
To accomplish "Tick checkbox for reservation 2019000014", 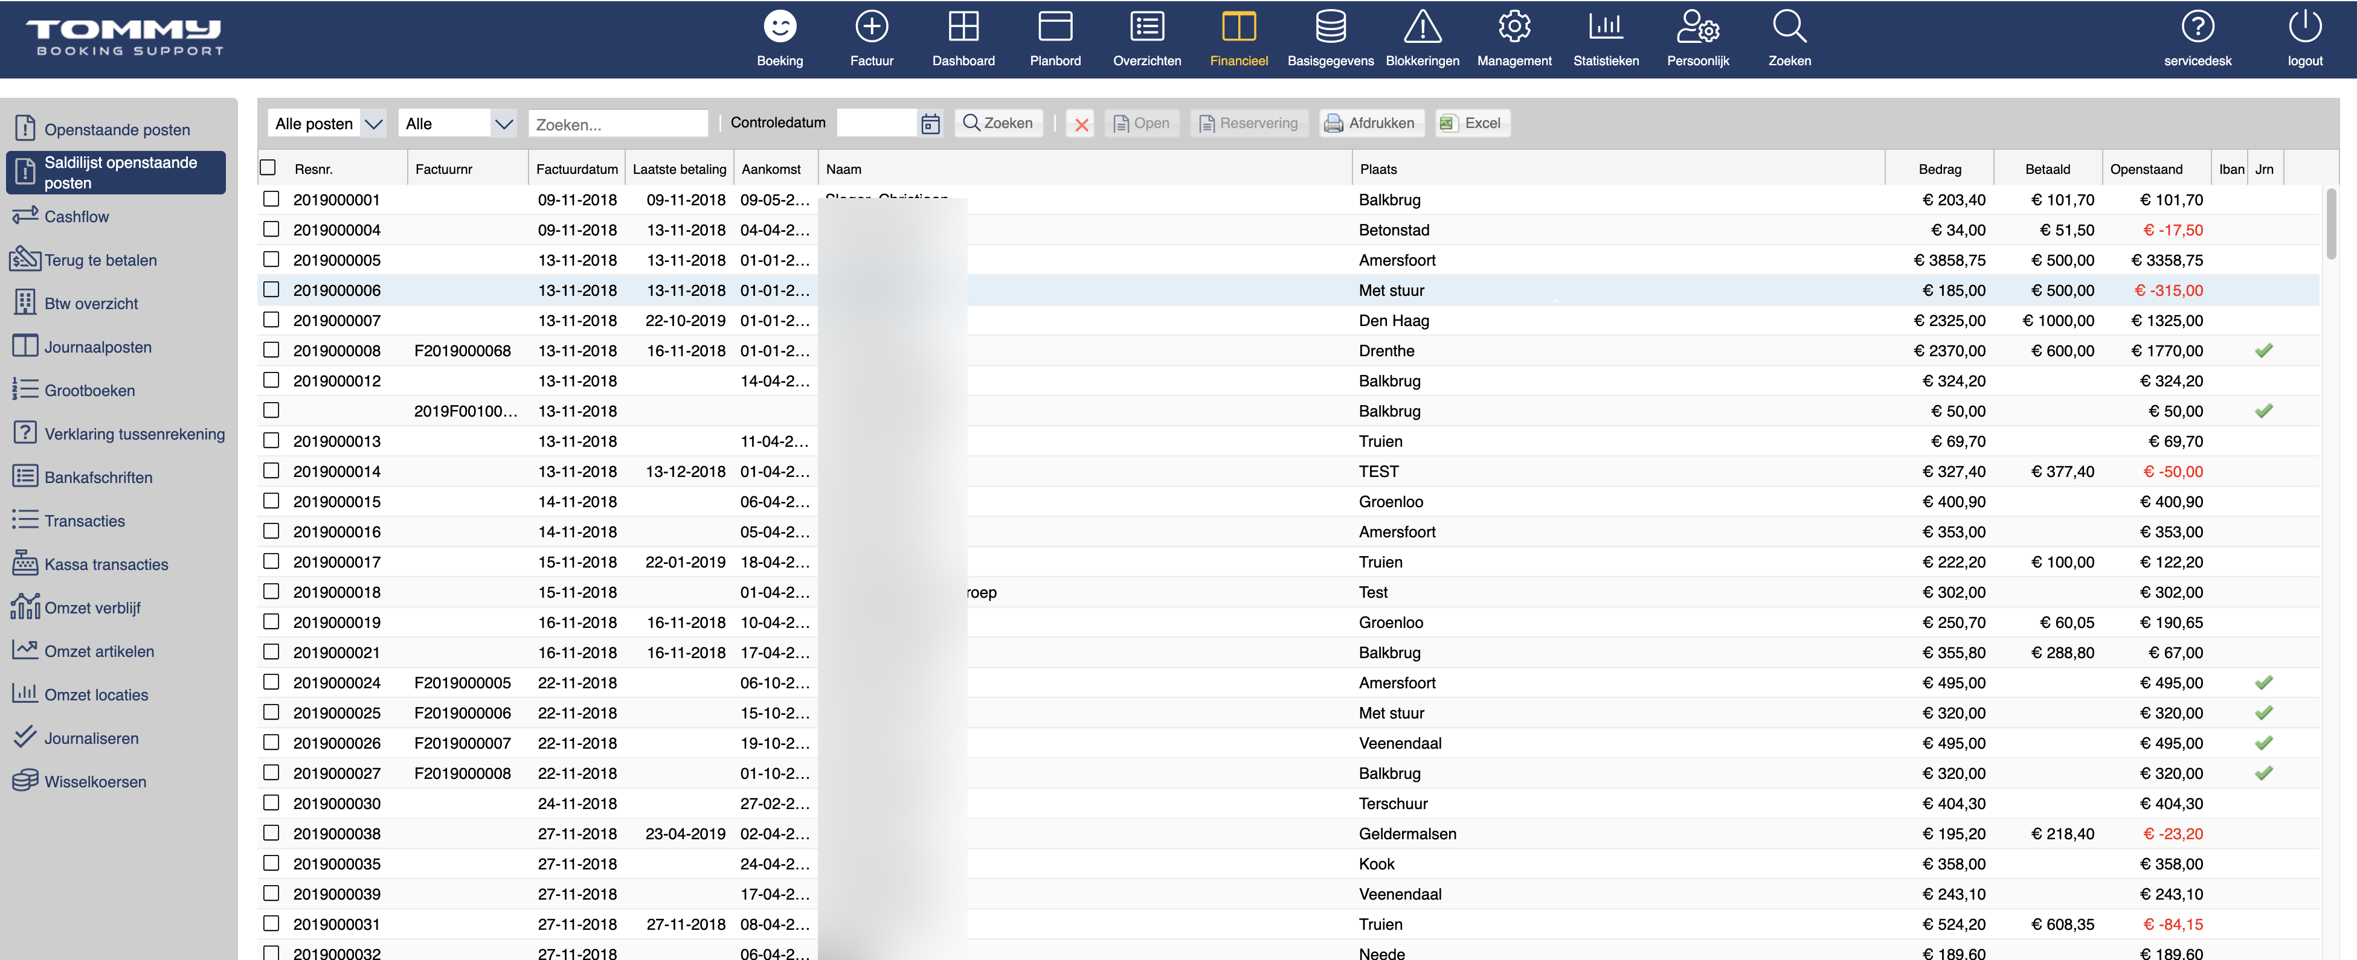I will 271,470.
